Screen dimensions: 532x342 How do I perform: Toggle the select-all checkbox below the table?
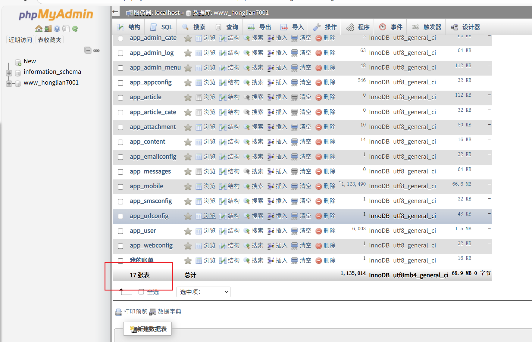click(141, 292)
